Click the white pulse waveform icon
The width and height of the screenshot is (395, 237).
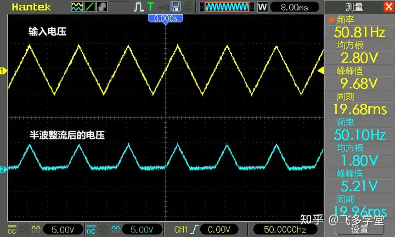(x=139, y=7)
